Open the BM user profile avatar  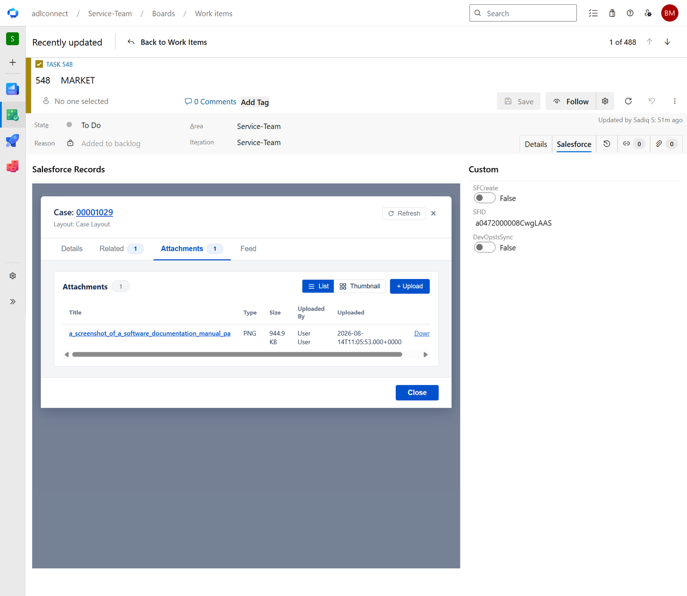click(670, 13)
